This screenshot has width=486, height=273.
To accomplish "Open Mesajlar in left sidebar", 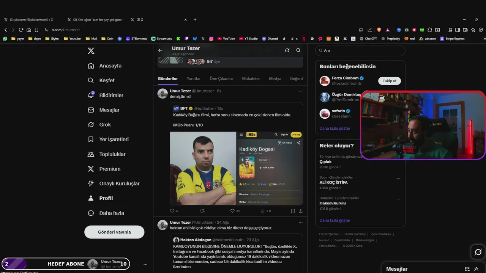I will click(104, 110).
